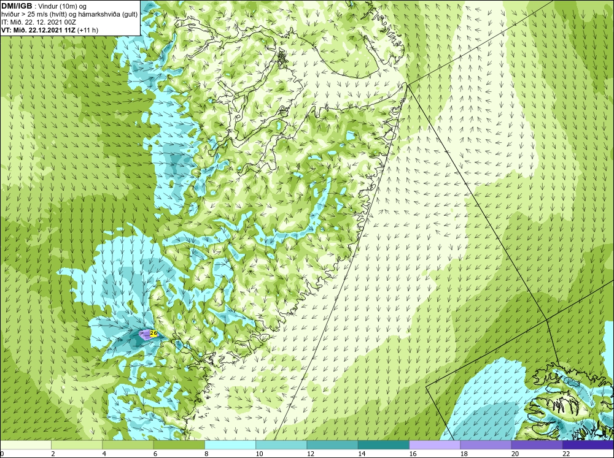Click the legend scale number 16
Viewport: 614px width, 458px height.
coord(413,454)
